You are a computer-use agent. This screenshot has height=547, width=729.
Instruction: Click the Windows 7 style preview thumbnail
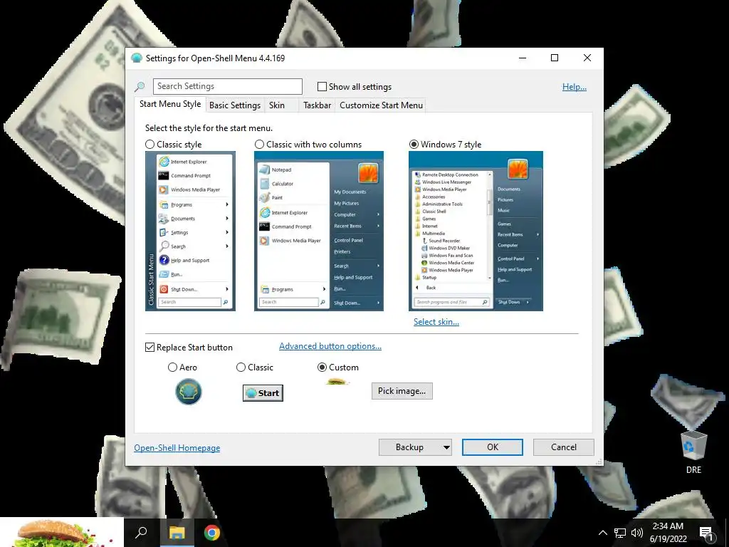[x=476, y=231]
